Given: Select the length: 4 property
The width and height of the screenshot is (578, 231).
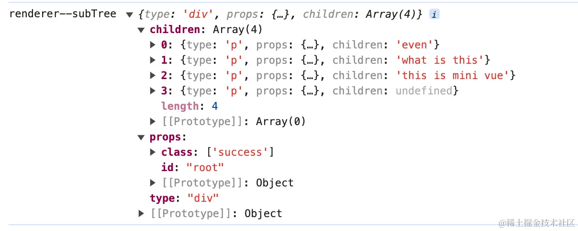Looking at the screenshot, I should 189,106.
